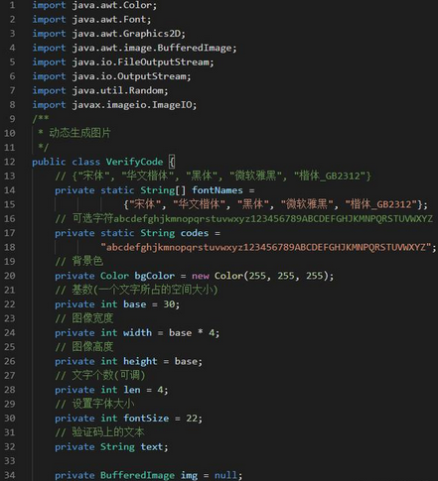Click variable 'height' on line 26

click(x=140, y=361)
